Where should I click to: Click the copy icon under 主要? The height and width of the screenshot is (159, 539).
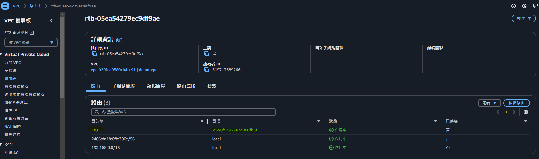tap(207, 54)
